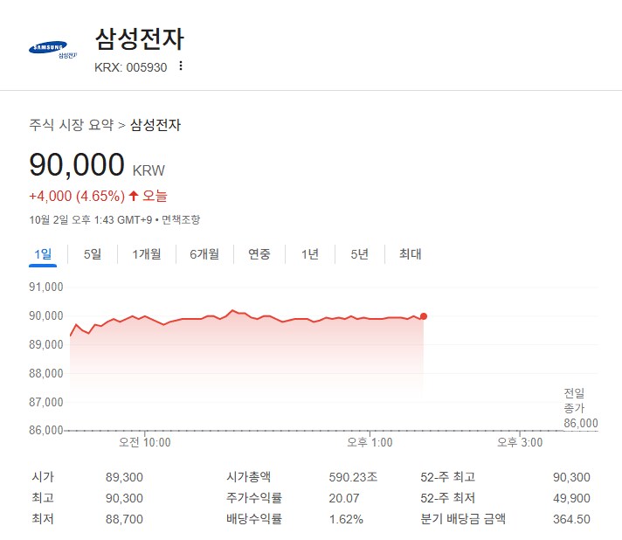Click the 52-주 최고 value 90,300
The height and width of the screenshot is (540, 622).
[x=572, y=477]
